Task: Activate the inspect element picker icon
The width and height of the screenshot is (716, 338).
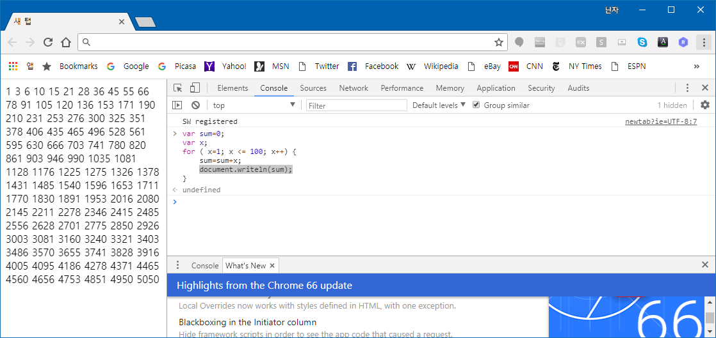Action: click(178, 88)
